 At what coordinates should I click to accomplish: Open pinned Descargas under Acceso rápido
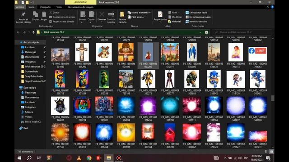(30, 52)
